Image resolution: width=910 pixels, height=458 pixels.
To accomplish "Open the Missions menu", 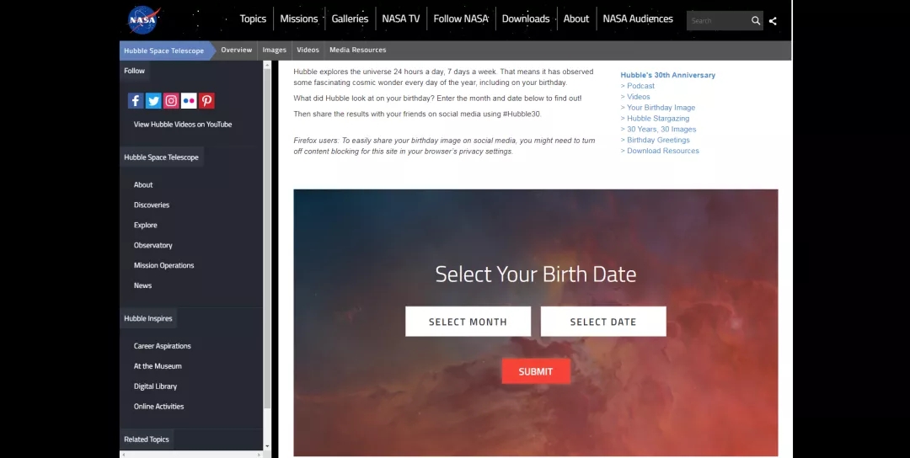I will click(299, 19).
